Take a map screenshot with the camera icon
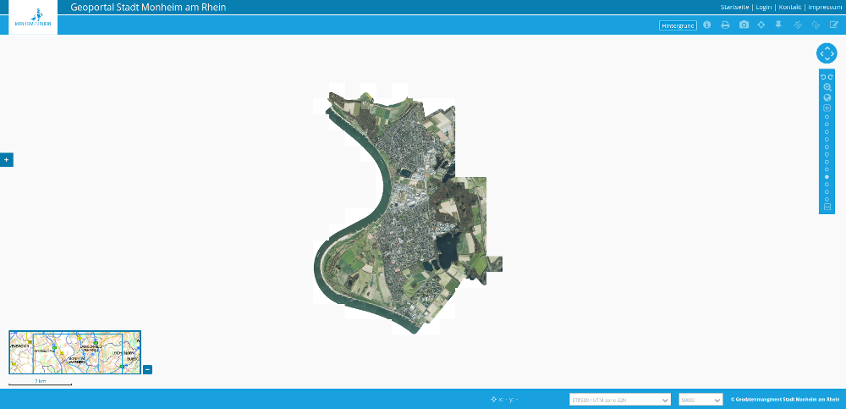846x409 pixels. (x=744, y=25)
